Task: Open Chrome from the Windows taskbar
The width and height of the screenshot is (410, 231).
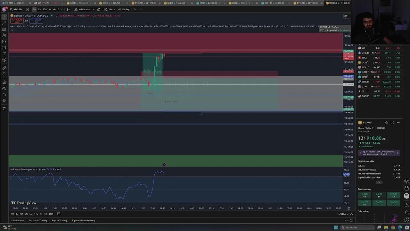Action: (393, 227)
